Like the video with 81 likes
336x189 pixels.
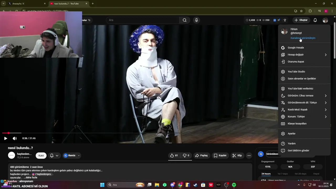(x=174, y=156)
